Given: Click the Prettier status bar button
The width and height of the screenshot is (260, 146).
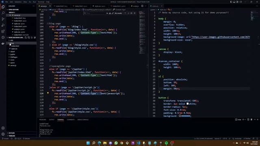Looking at the screenshot, I should click(x=247, y=139).
